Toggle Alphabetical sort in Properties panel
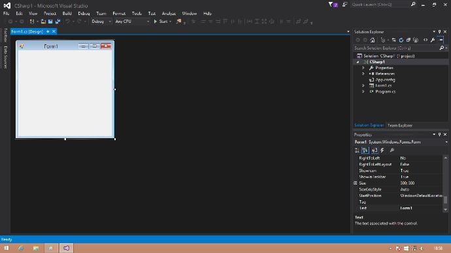This screenshot has height=253, width=451. (x=365, y=151)
